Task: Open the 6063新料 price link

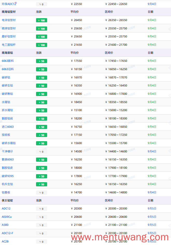Action: tap(8, 61)
